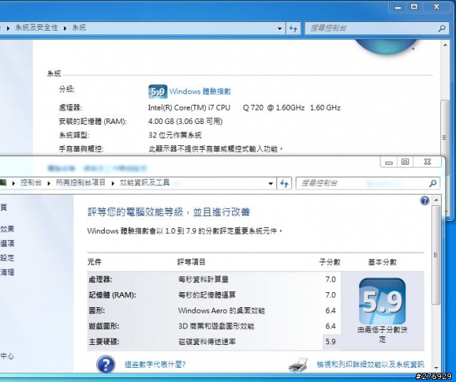Click the blue help icon at top right of the performance window
Screen dimensions: 456x382
point(425,200)
